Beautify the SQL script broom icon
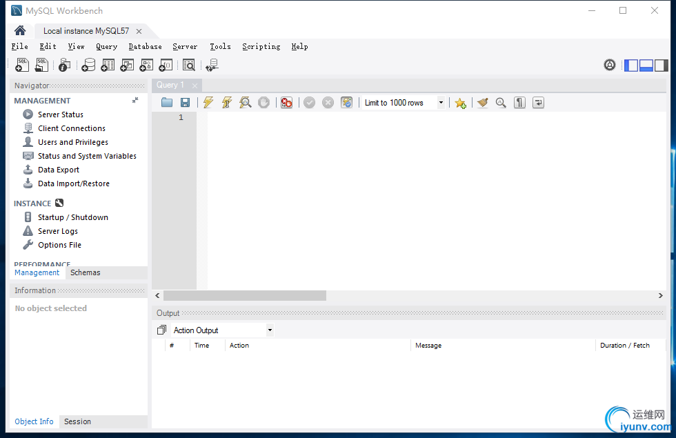The height and width of the screenshot is (438, 676). [483, 103]
